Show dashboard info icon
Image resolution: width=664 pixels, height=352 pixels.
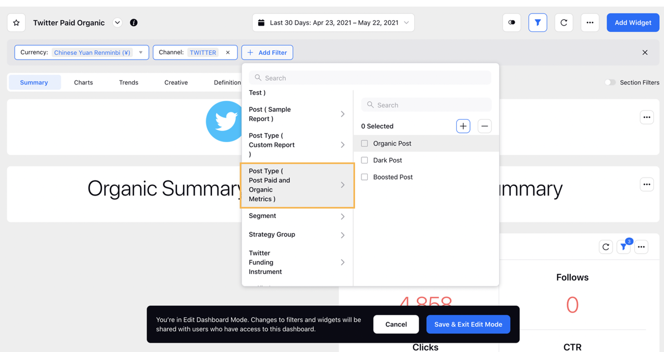(x=133, y=23)
